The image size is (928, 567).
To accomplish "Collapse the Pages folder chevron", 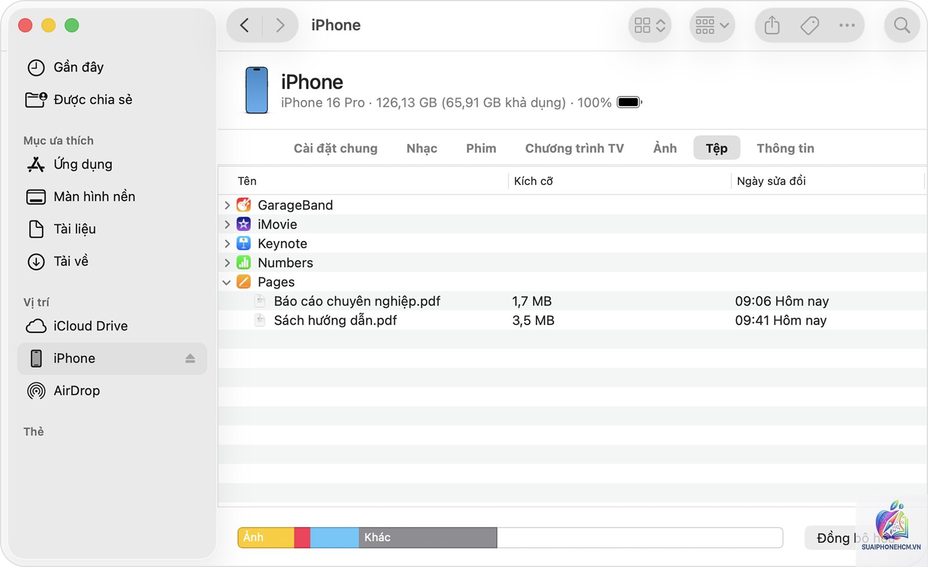I will [227, 282].
